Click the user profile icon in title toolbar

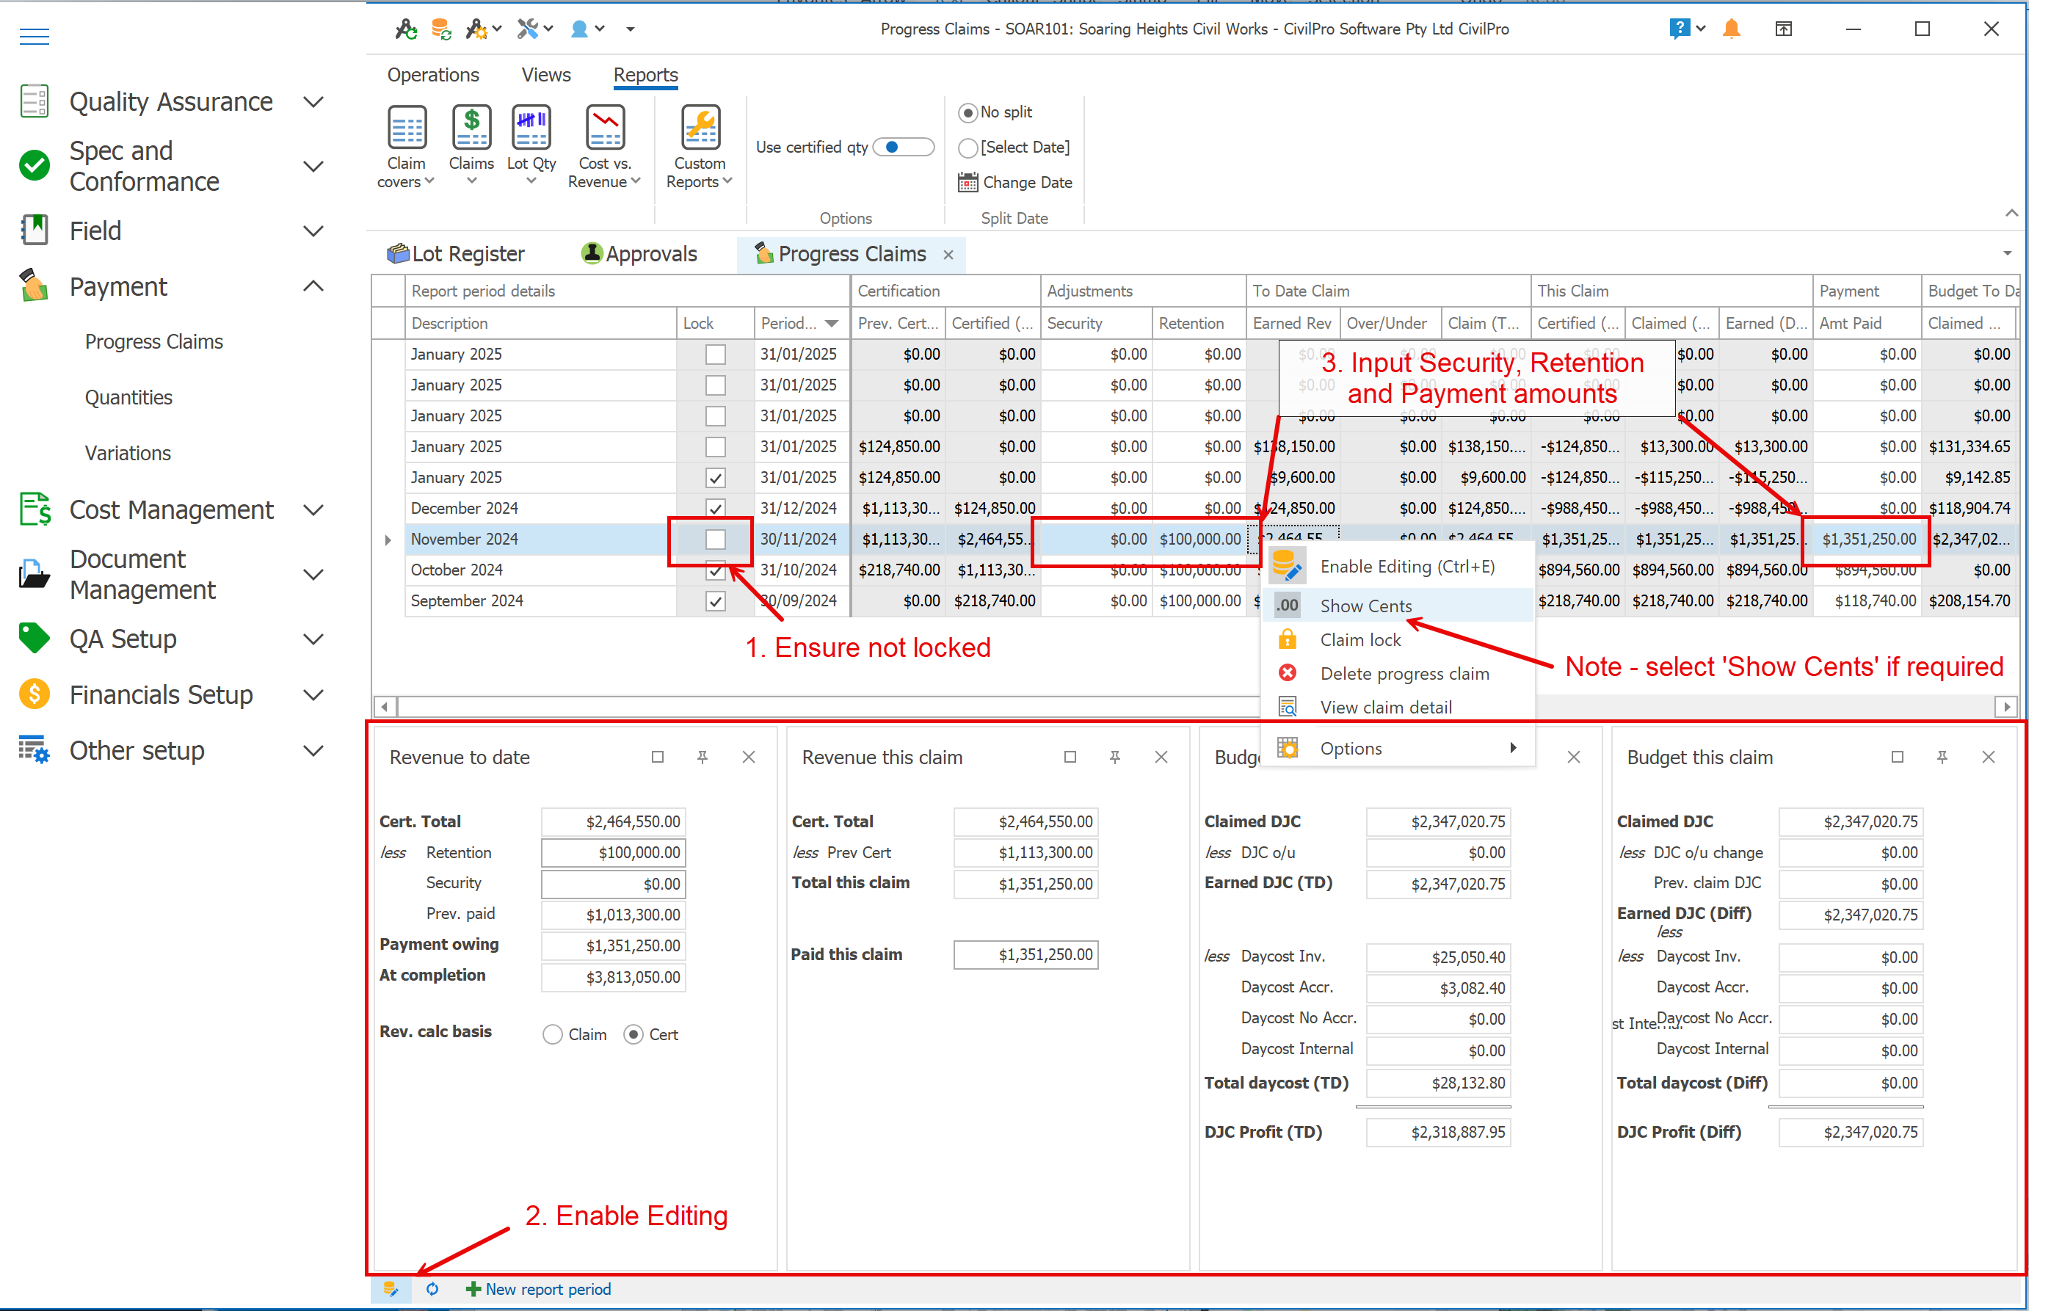click(580, 29)
